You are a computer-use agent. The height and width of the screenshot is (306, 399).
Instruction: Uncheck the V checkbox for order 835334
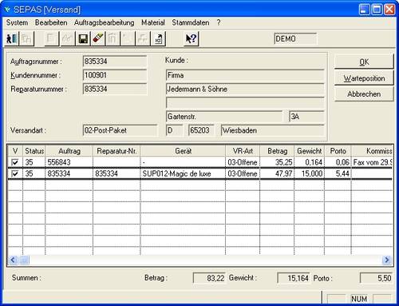coord(15,173)
